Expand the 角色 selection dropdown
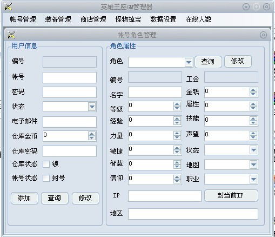 tap(189, 62)
